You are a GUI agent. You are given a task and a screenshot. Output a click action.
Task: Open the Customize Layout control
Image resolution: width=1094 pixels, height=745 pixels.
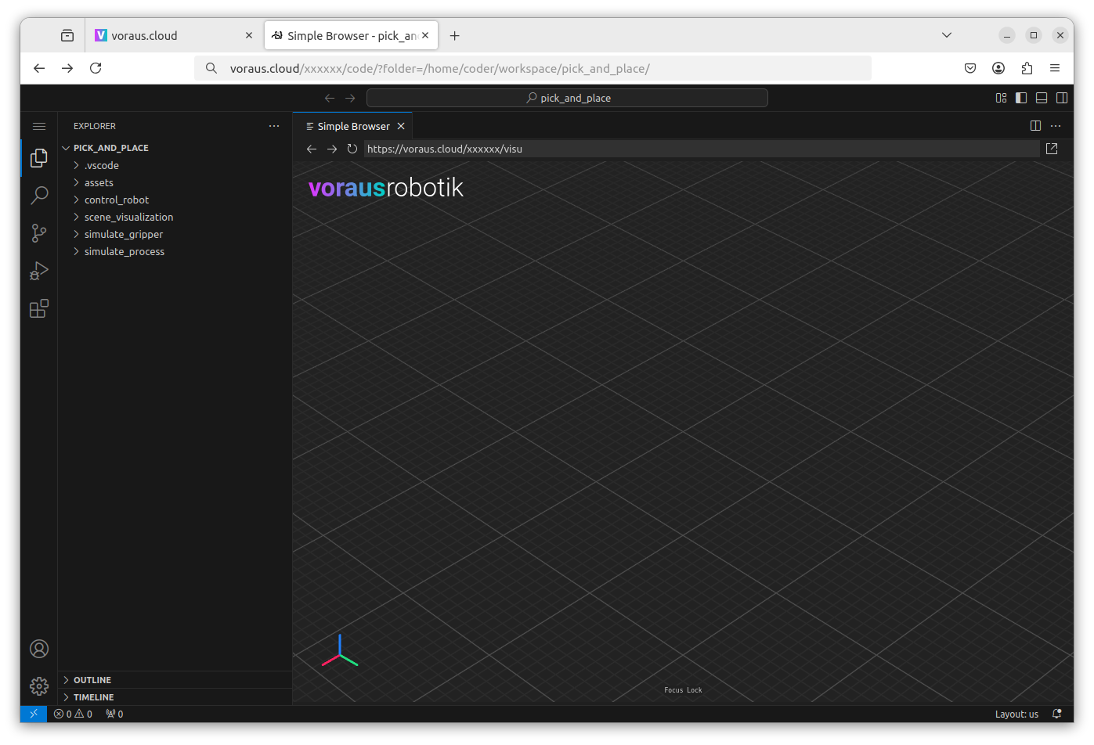pos(1001,98)
